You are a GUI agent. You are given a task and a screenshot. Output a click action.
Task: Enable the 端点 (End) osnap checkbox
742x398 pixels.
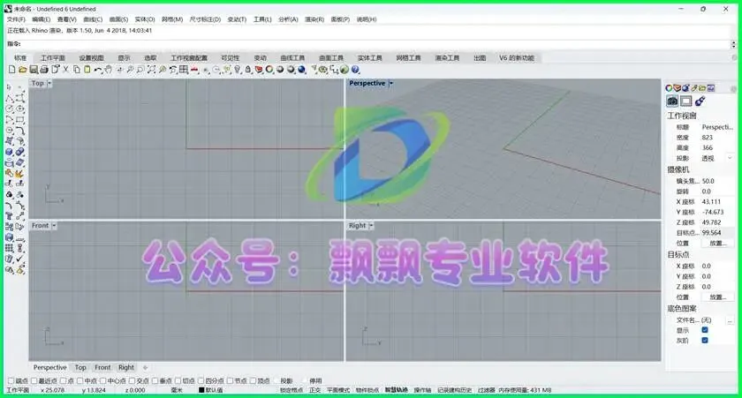(11, 380)
